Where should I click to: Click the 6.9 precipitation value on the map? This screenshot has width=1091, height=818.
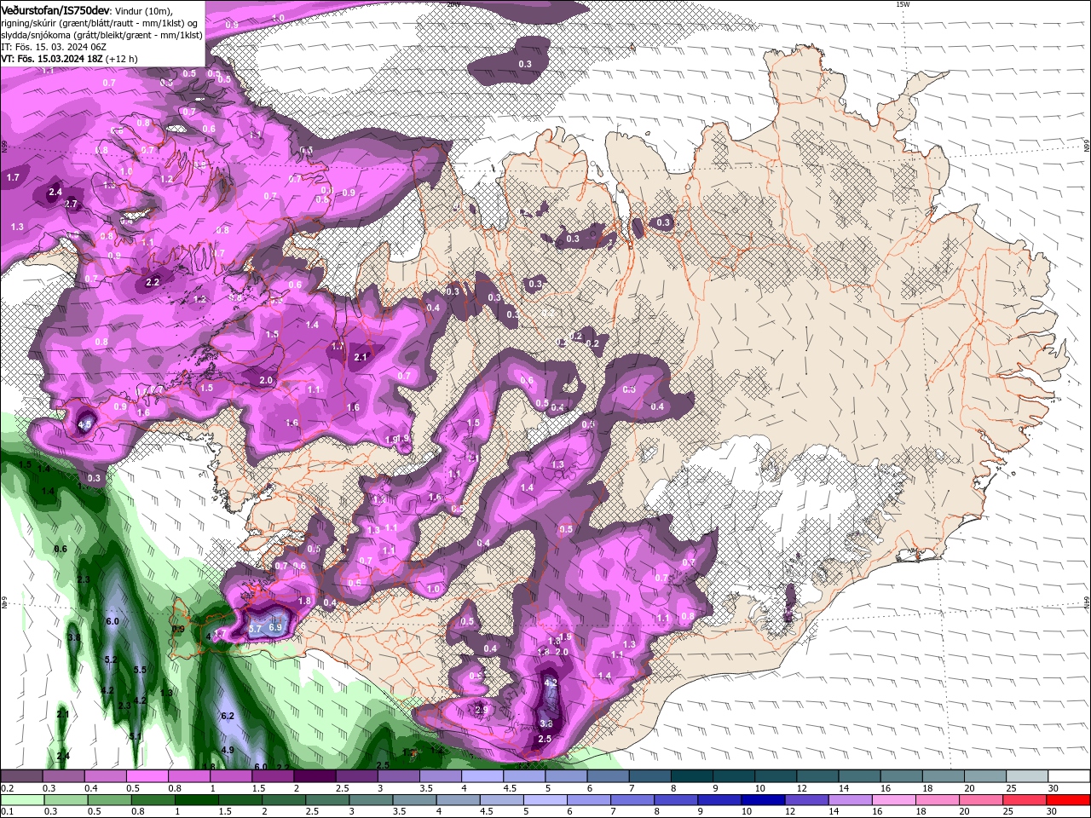tap(275, 627)
